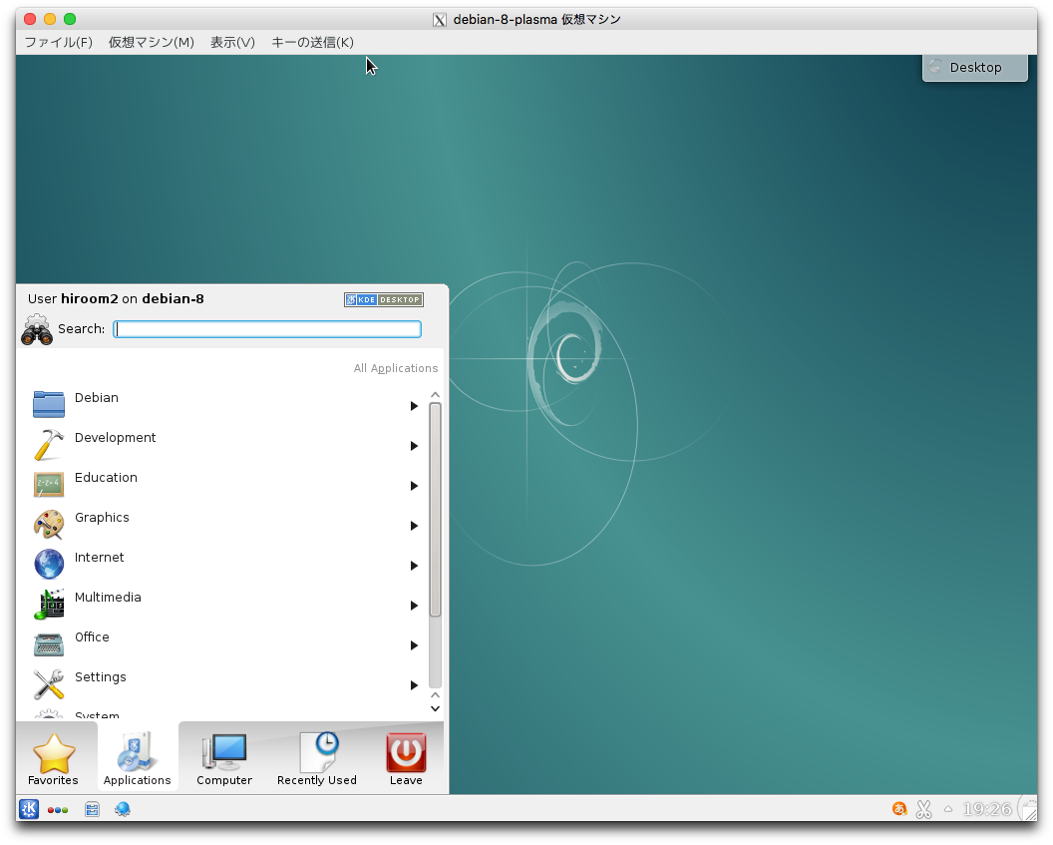The height and width of the screenshot is (845, 1053).
Task: Select the Internet category label
Action: tap(100, 558)
